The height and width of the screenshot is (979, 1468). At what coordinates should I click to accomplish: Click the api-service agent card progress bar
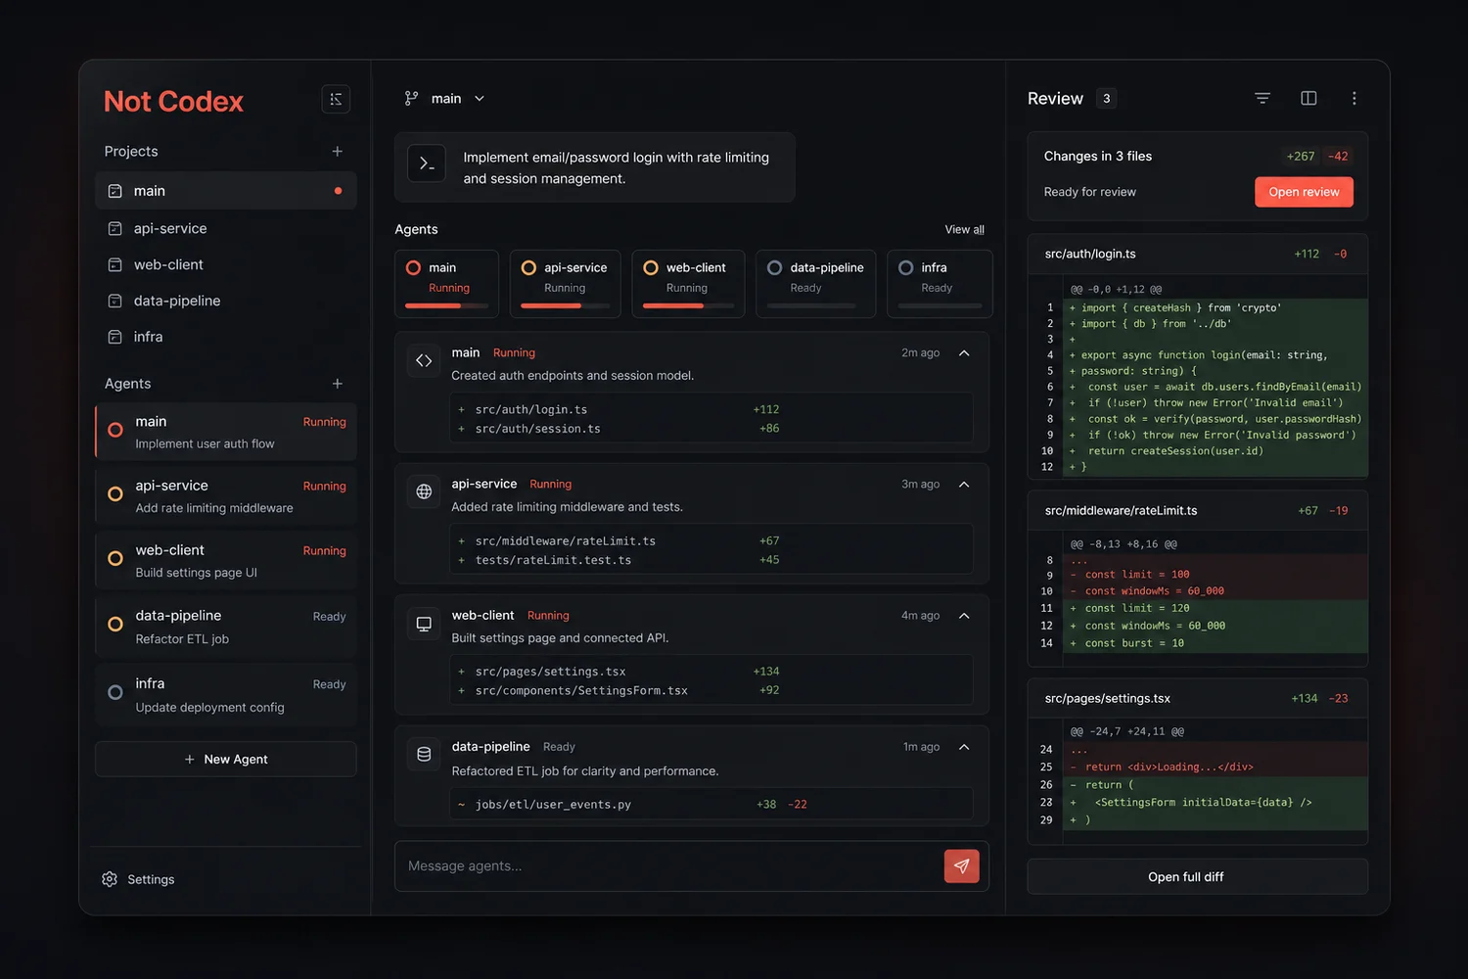point(565,306)
